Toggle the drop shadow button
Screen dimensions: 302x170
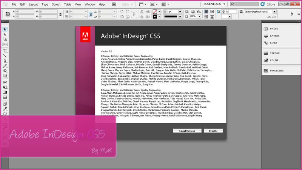(x=193, y=12)
